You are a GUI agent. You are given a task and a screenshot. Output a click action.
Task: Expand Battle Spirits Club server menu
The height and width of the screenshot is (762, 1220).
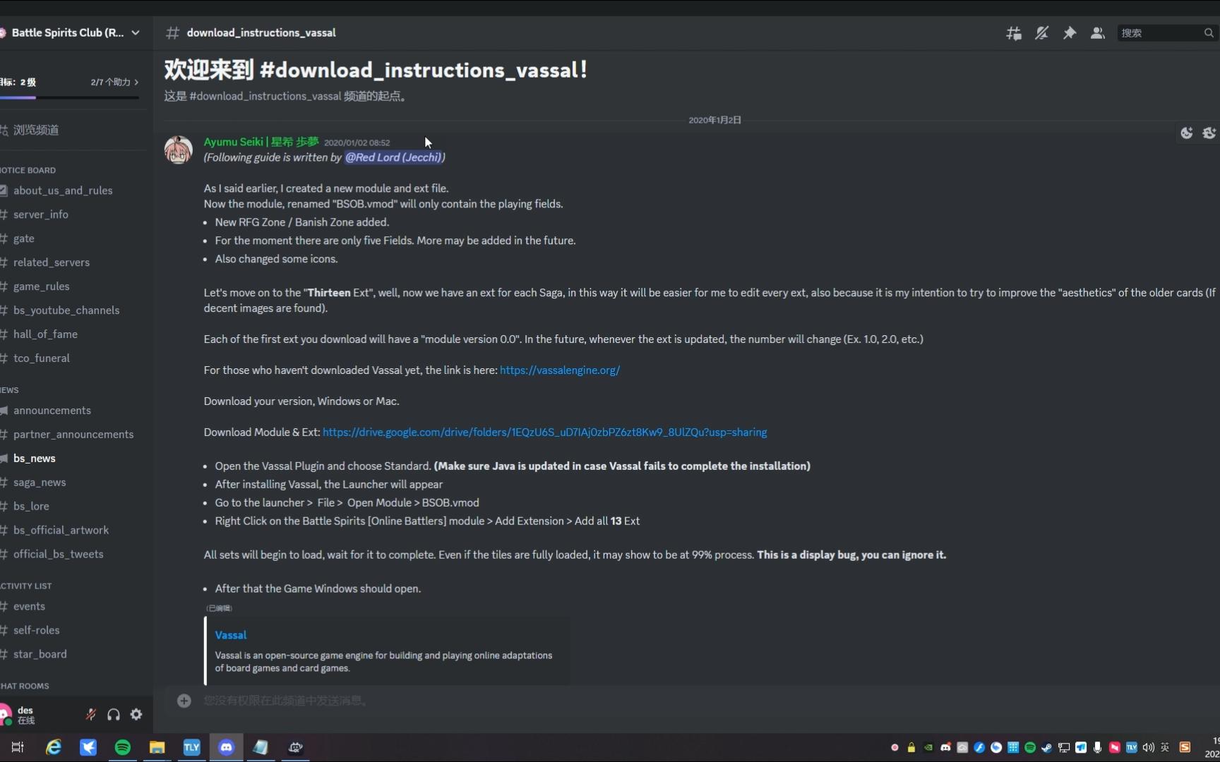[x=136, y=32]
